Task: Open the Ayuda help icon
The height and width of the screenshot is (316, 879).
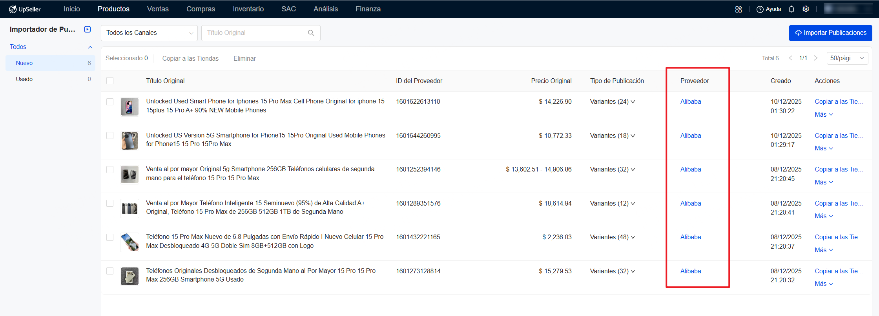Action: [760, 9]
